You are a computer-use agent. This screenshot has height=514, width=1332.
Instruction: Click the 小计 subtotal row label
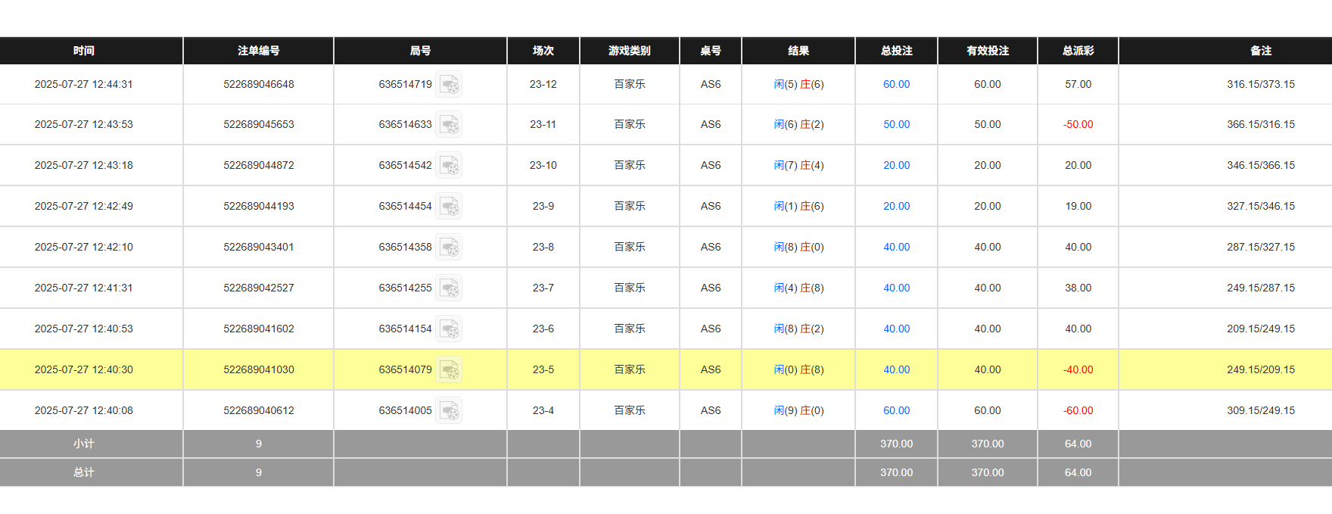coord(84,444)
